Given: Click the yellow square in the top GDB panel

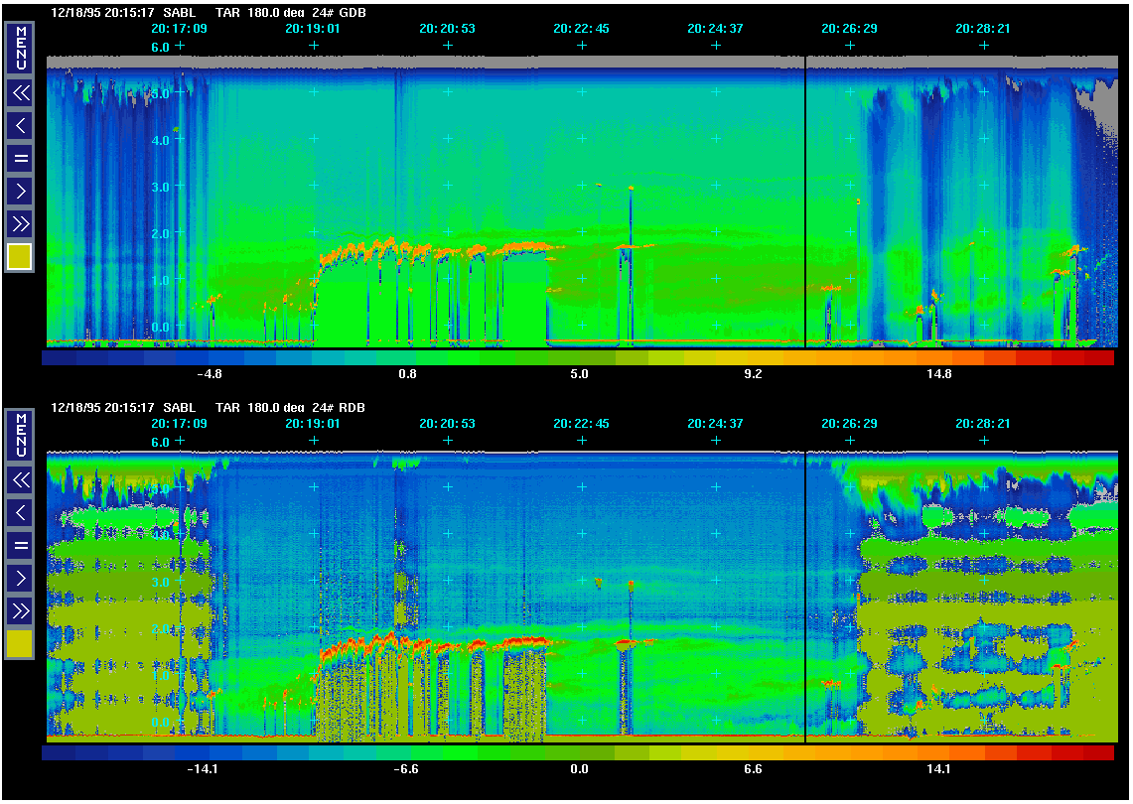Looking at the screenshot, I should tap(21, 257).
